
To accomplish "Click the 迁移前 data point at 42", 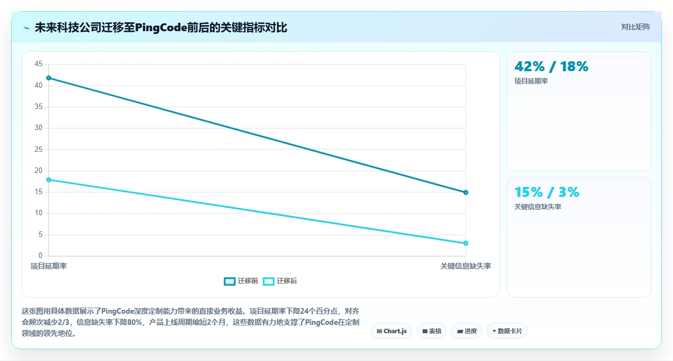I will (x=48, y=78).
